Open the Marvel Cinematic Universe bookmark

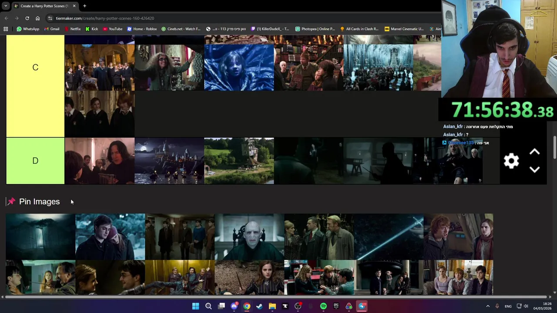click(x=404, y=29)
